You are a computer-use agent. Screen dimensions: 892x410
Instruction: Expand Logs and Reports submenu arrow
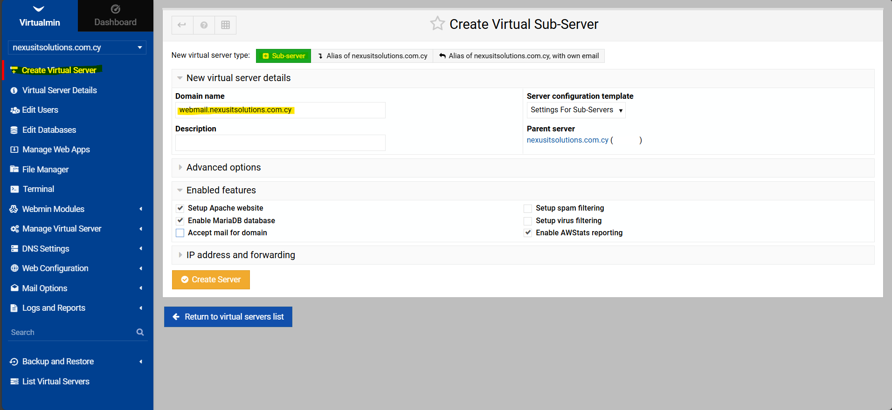[x=140, y=308]
